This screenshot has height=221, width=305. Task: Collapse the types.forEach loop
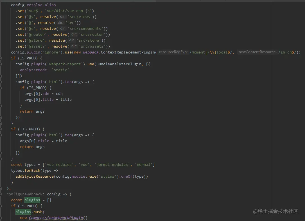[x=2, y=170]
